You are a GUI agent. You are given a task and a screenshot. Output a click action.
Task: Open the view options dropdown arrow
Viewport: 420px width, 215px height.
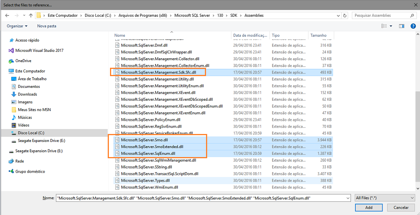[391, 26]
